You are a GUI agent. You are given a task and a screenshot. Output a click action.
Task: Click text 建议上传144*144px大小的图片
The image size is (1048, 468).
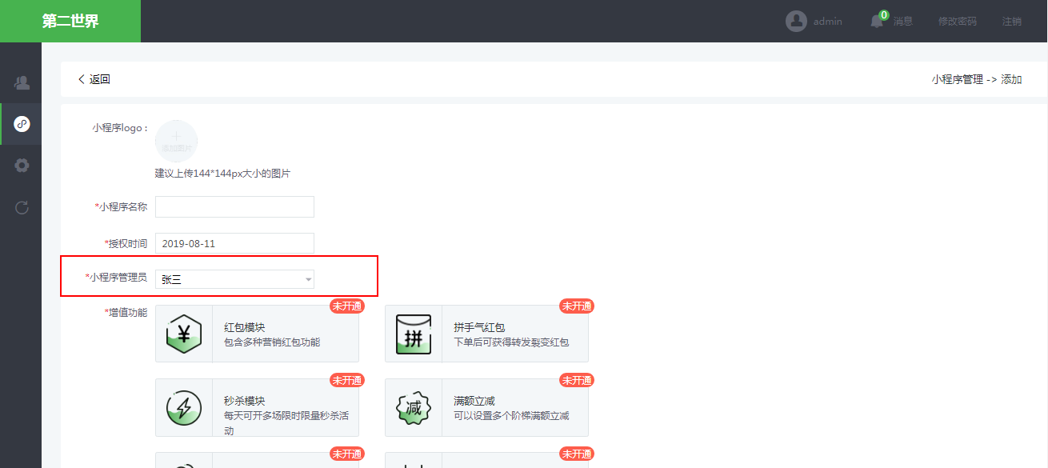(222, 174)
